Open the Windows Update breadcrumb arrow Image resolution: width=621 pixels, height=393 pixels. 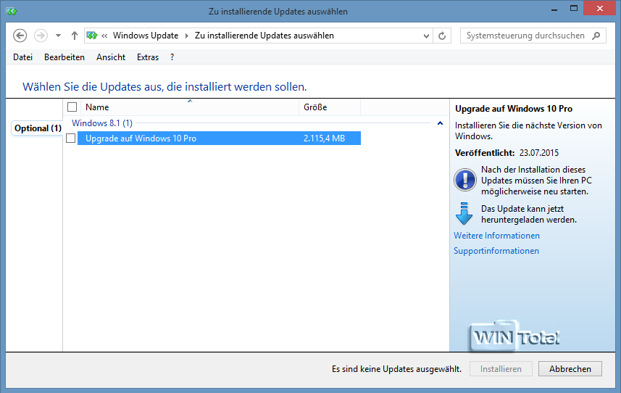(187, 36)
